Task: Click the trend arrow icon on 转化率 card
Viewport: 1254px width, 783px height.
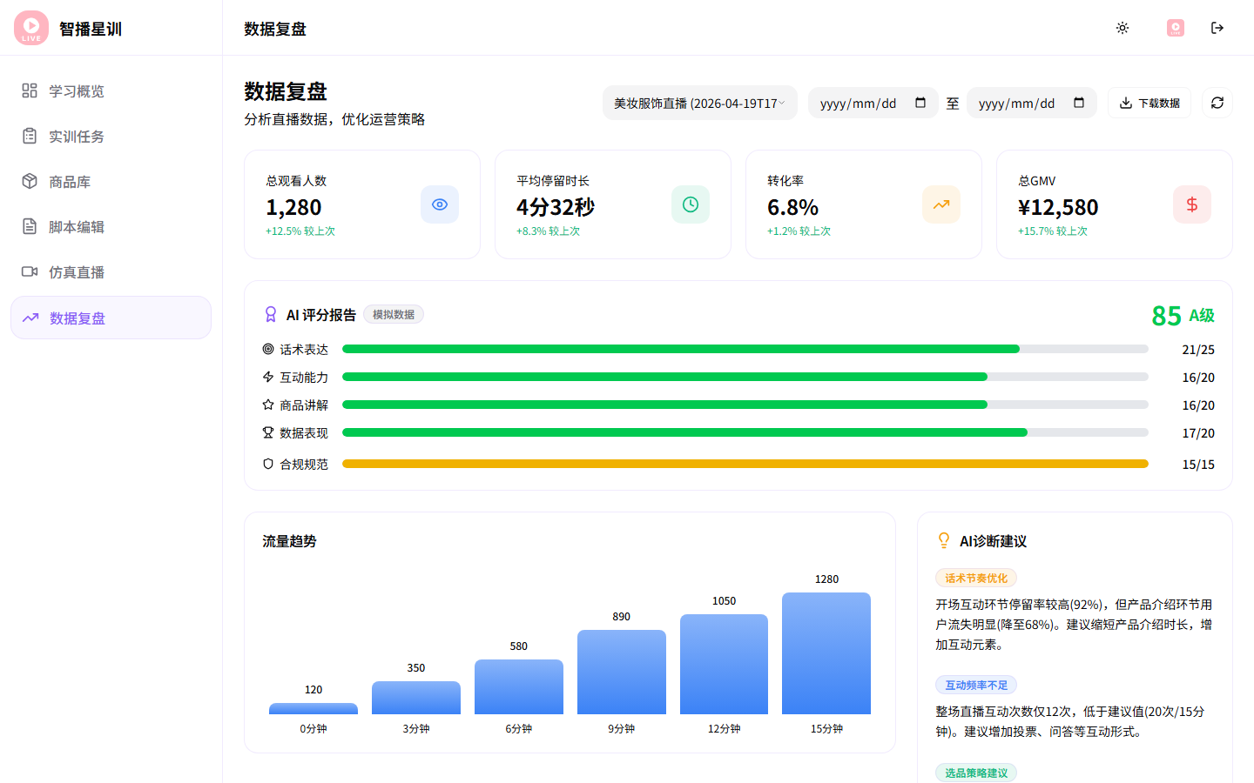Action: [941, 204]
